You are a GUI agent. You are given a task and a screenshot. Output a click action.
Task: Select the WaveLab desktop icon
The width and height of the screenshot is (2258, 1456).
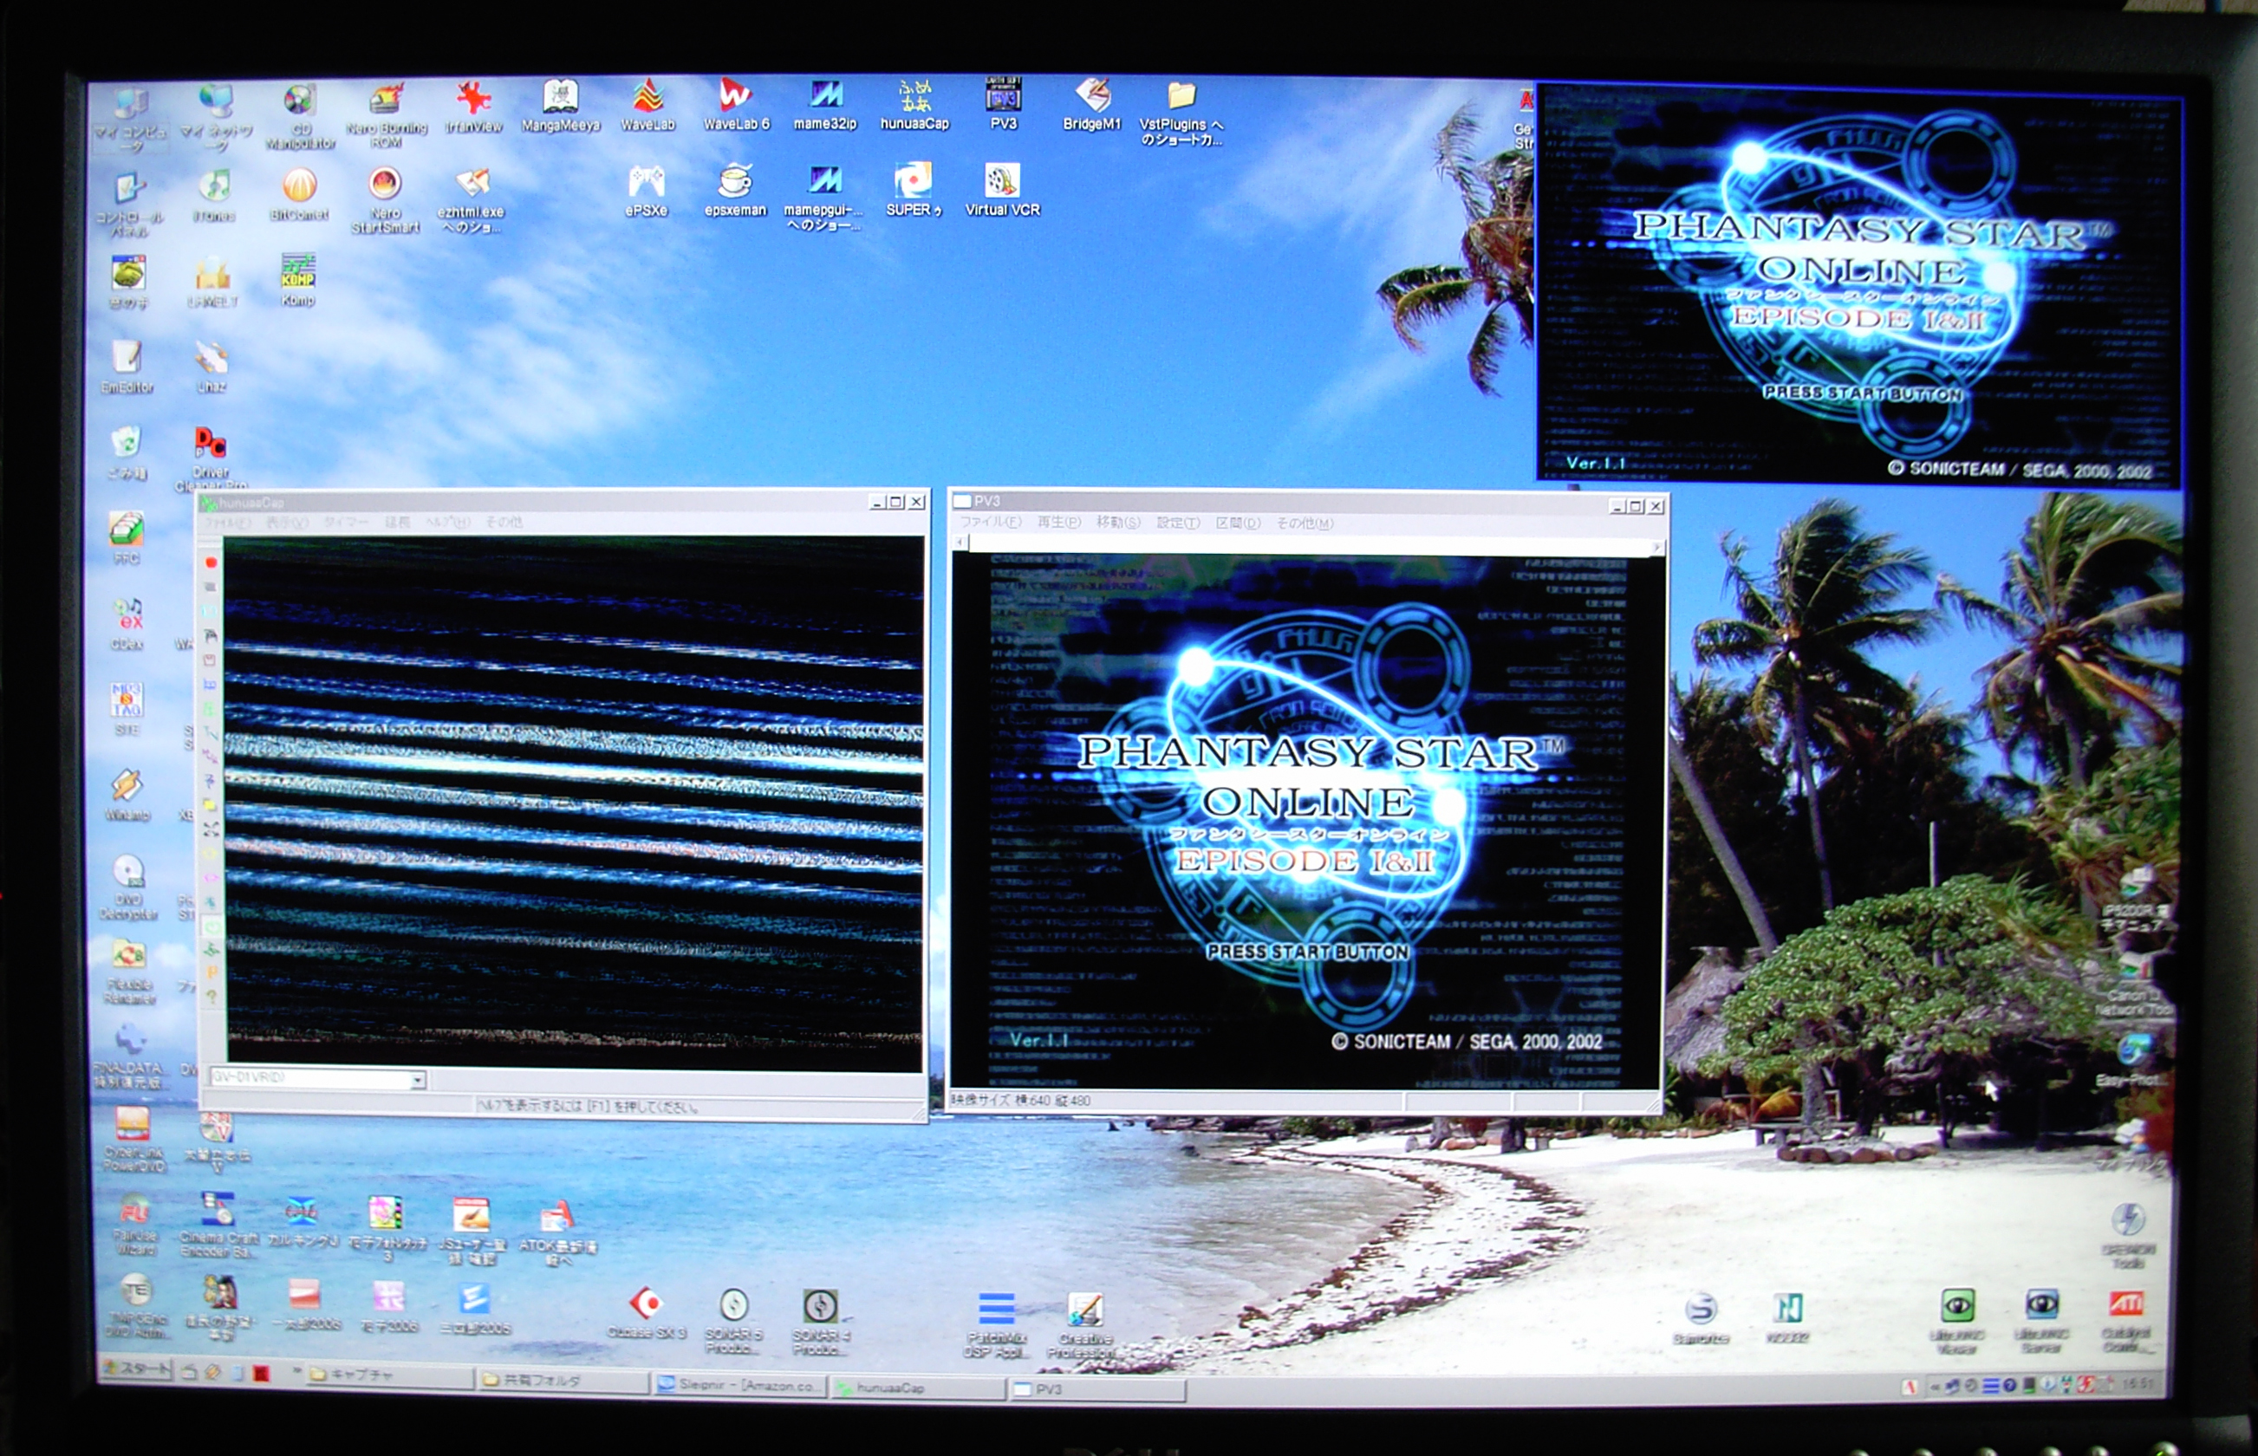coord(647,106)
